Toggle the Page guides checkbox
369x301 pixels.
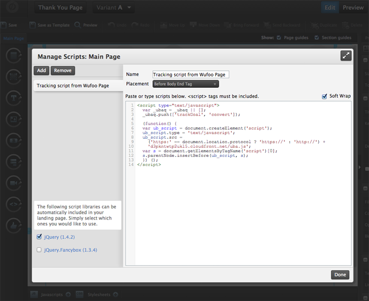tap(279, 37)
